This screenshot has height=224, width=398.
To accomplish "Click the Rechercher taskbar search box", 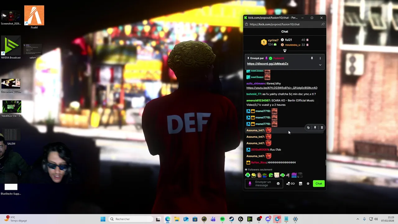I will coord(130,219).
